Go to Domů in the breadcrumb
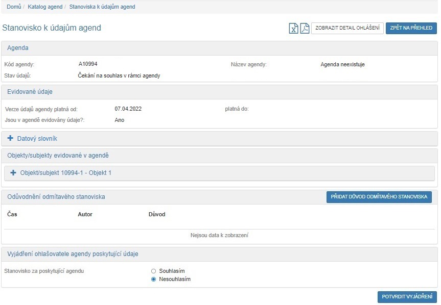The height and width of the screenshot is (305, 441). (x=14, y=7)
